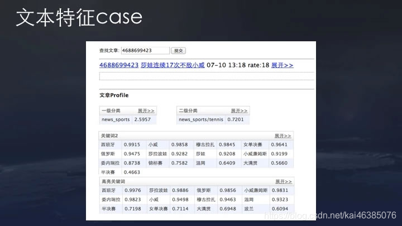Select the 0.9282 value beside 莎拉波娃

pos(179,154)
